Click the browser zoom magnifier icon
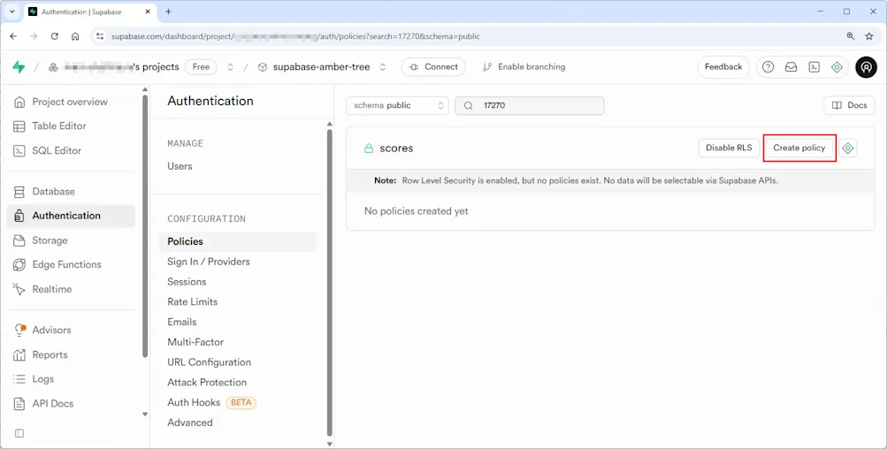Image resolution: width=887 pixels, height=449 pixels. tap(850, 36)
